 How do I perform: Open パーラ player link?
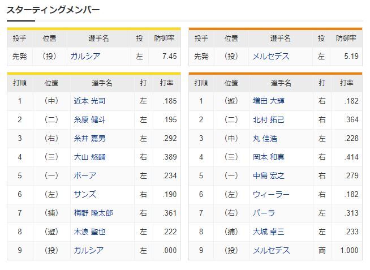click(x=264, y=213)
